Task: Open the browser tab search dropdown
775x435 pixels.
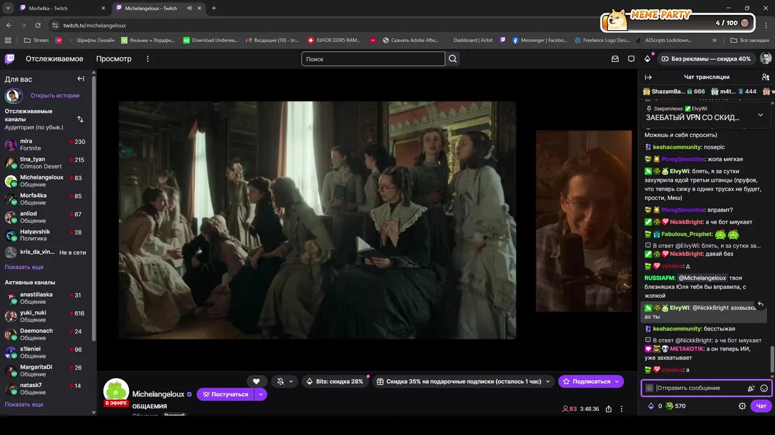Action: coord(8,8)
